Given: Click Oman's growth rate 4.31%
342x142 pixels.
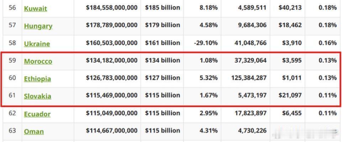Looking at the screenshot, I should point(209,131).
